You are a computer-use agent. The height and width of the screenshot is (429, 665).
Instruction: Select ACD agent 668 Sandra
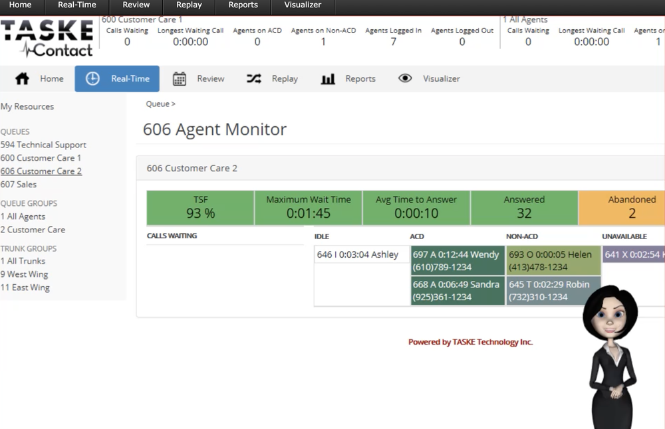[458, 290]
